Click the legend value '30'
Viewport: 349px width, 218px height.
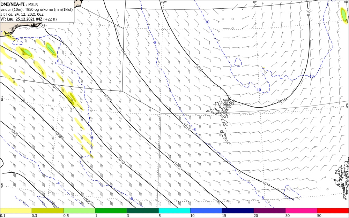[288, 216]
